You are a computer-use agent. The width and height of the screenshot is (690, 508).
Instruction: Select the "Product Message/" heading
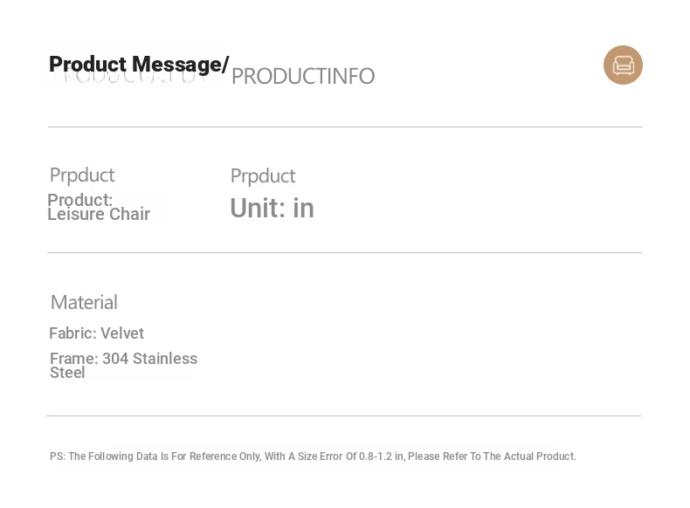coord(138,64)
